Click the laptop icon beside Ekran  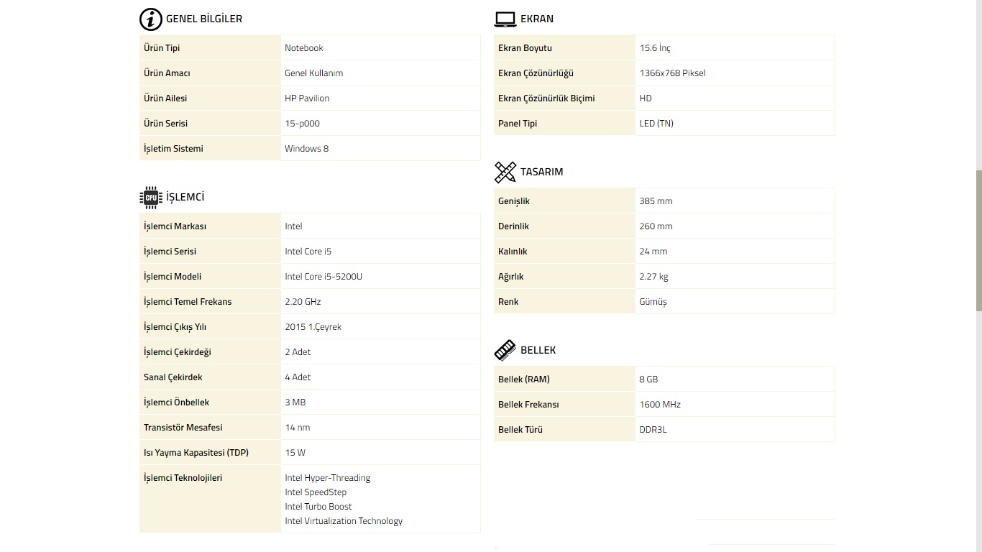pyautogui.click(x=505, y=19)
